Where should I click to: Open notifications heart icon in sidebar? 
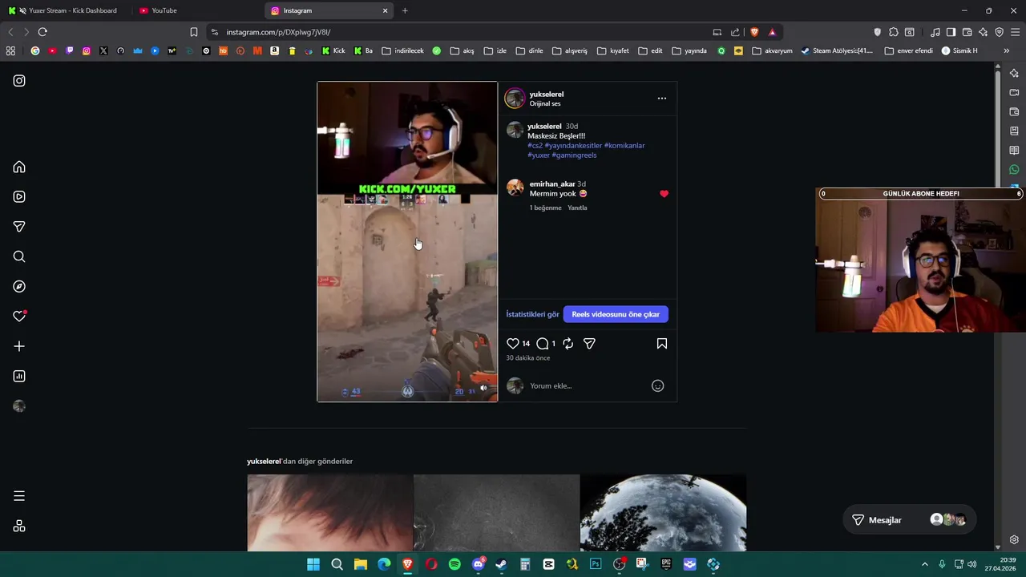(x=19, y=316)
